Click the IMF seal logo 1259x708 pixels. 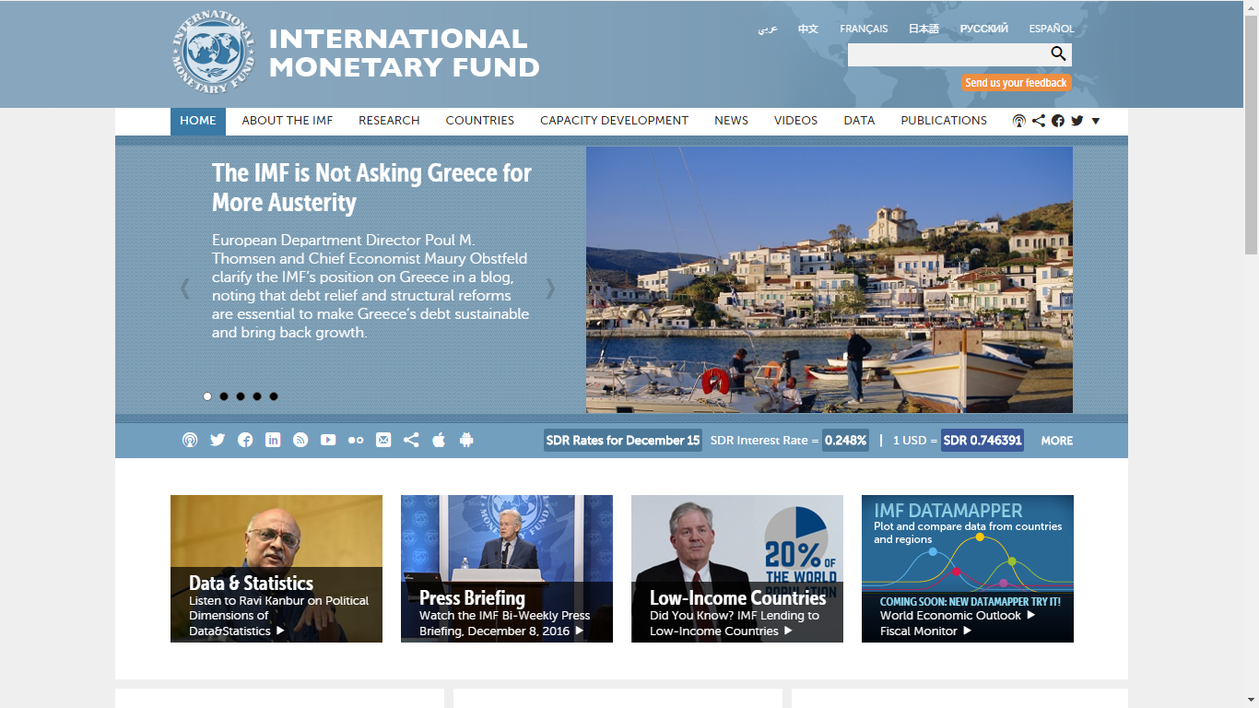coord(213,53)
